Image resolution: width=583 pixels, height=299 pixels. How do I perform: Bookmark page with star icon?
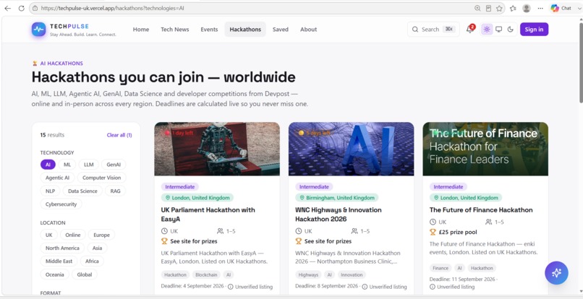[x=499, y=8]
